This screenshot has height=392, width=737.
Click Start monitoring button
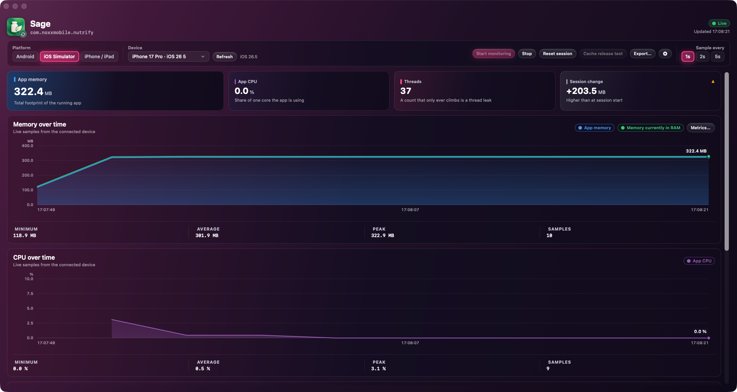tap(493, 54)
